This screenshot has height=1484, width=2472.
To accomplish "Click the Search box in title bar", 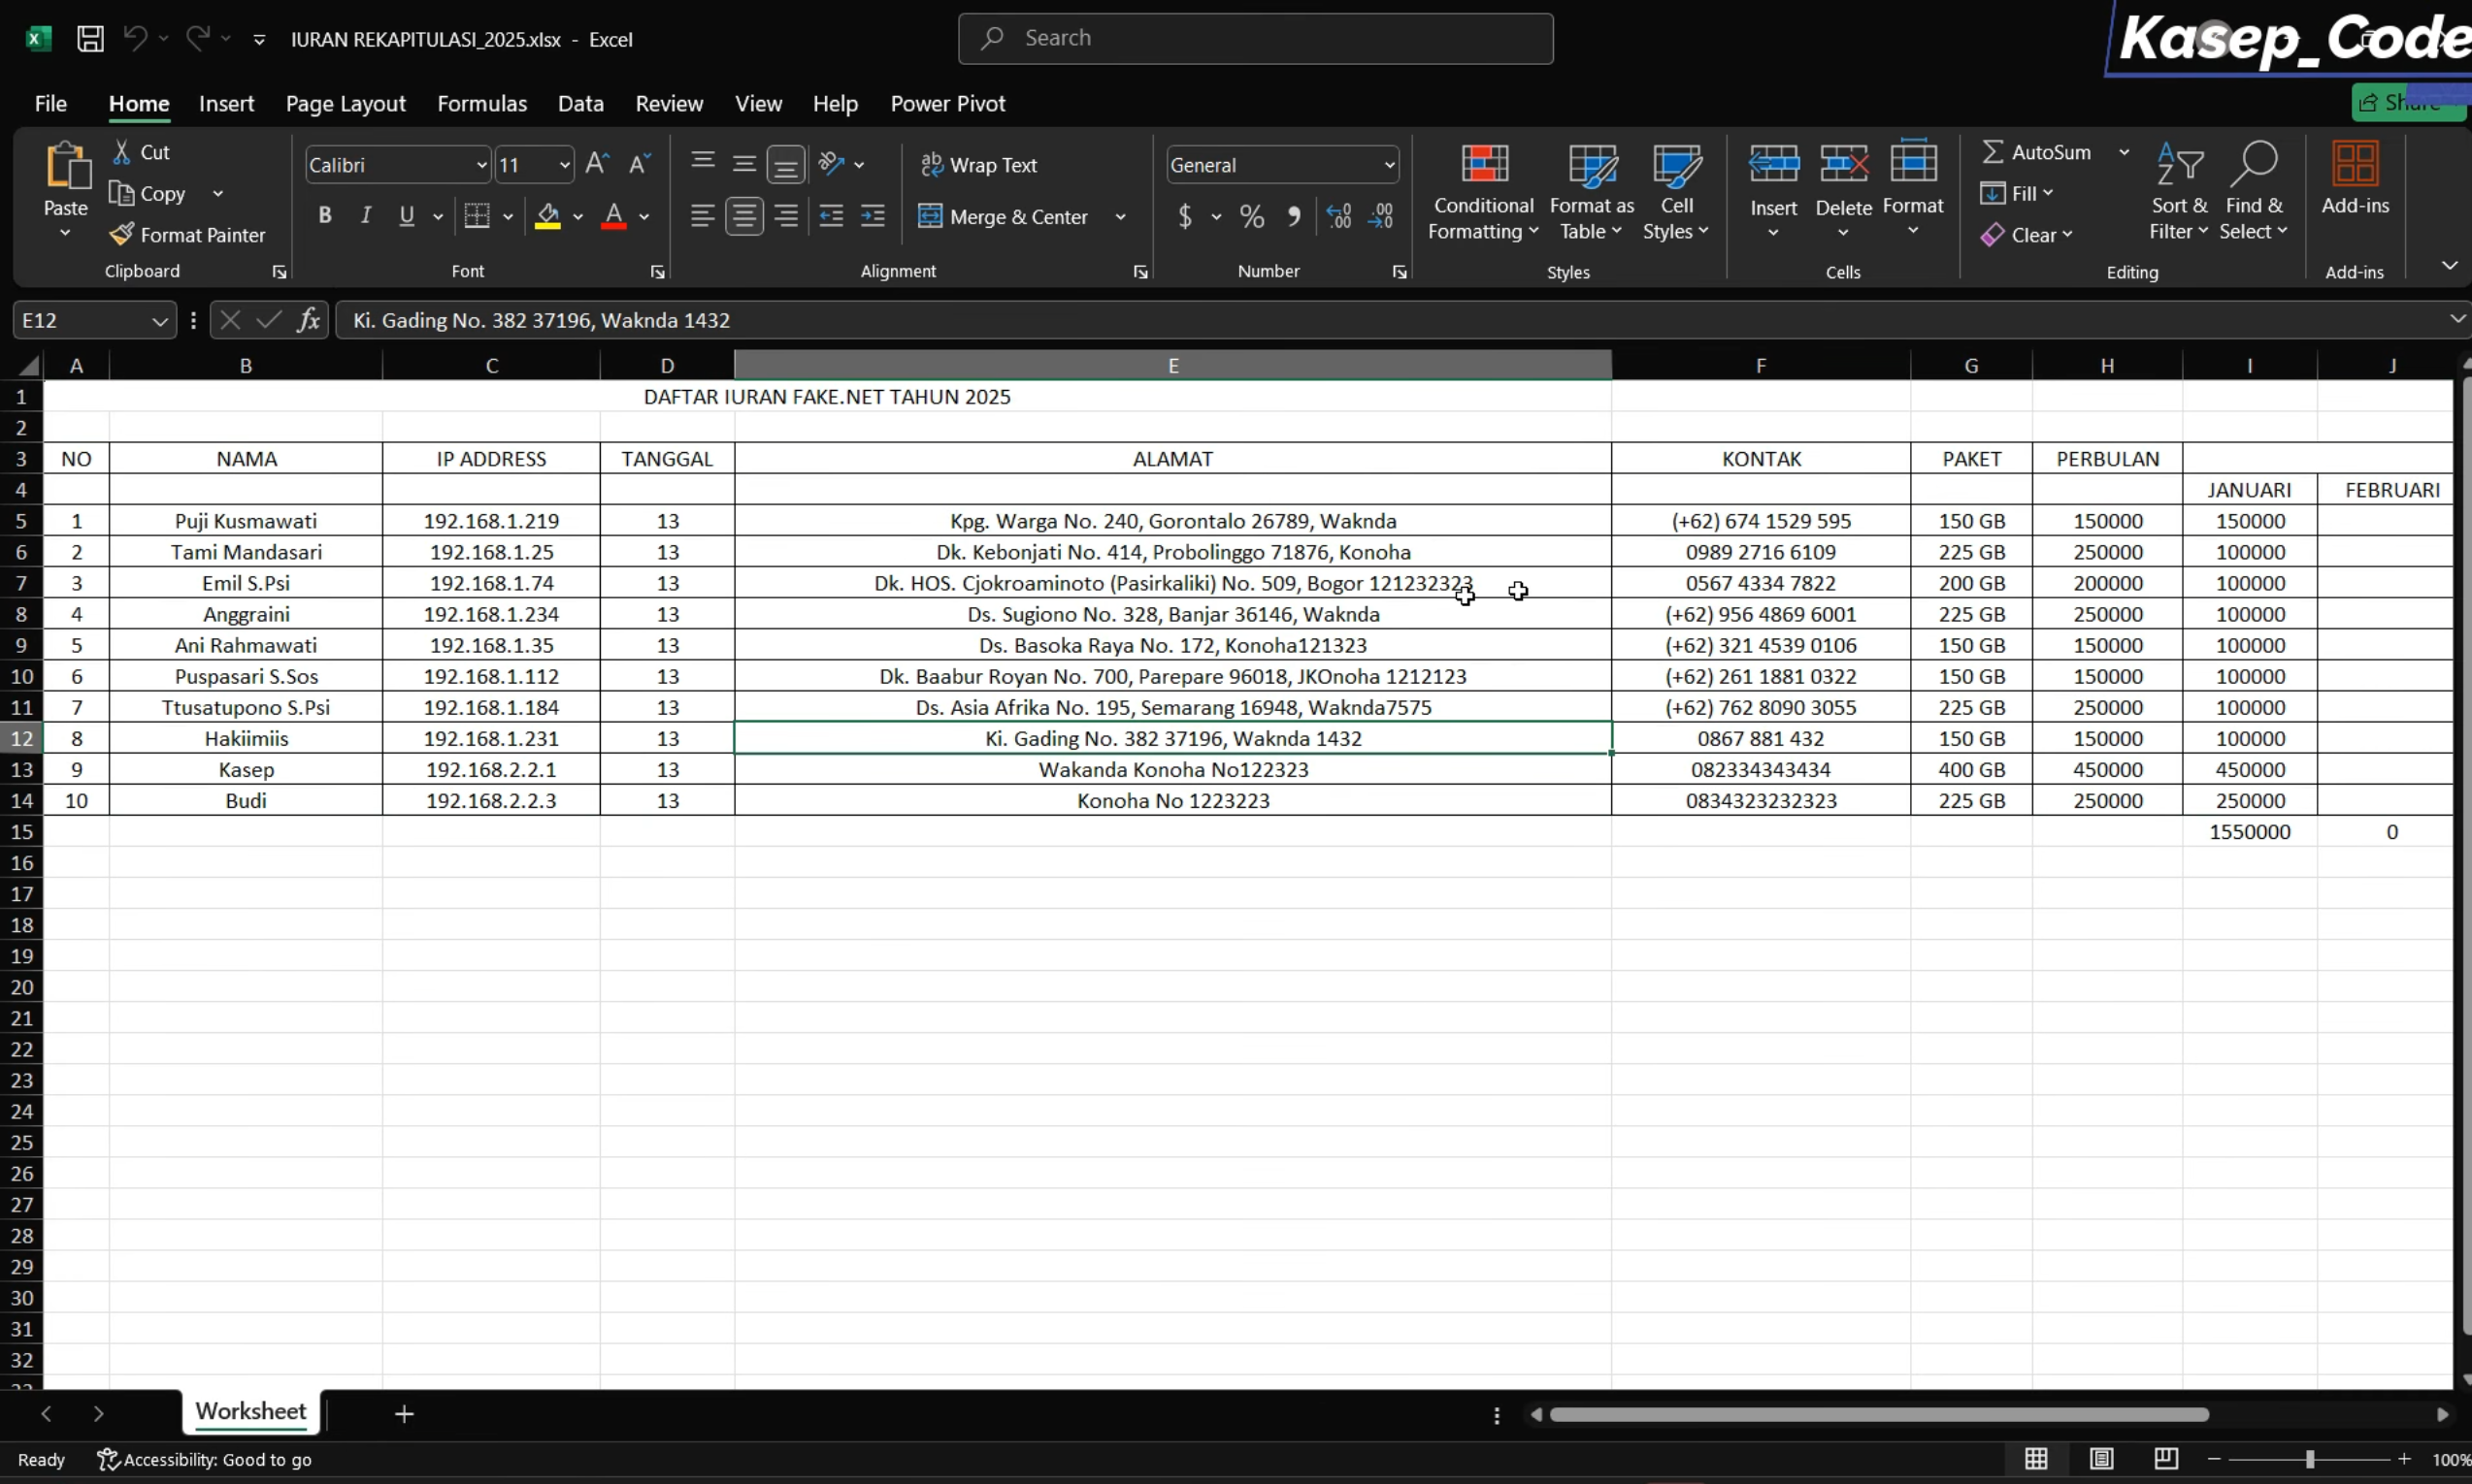I will pos(1256,38).
